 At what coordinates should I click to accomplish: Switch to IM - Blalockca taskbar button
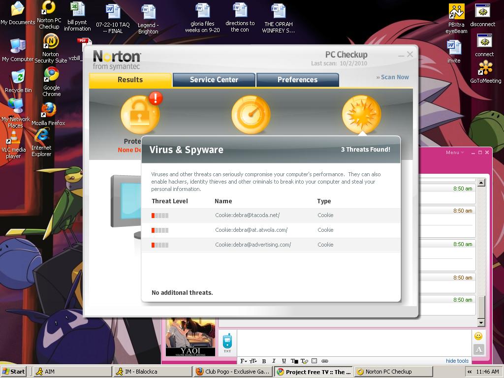pos(153,372)
